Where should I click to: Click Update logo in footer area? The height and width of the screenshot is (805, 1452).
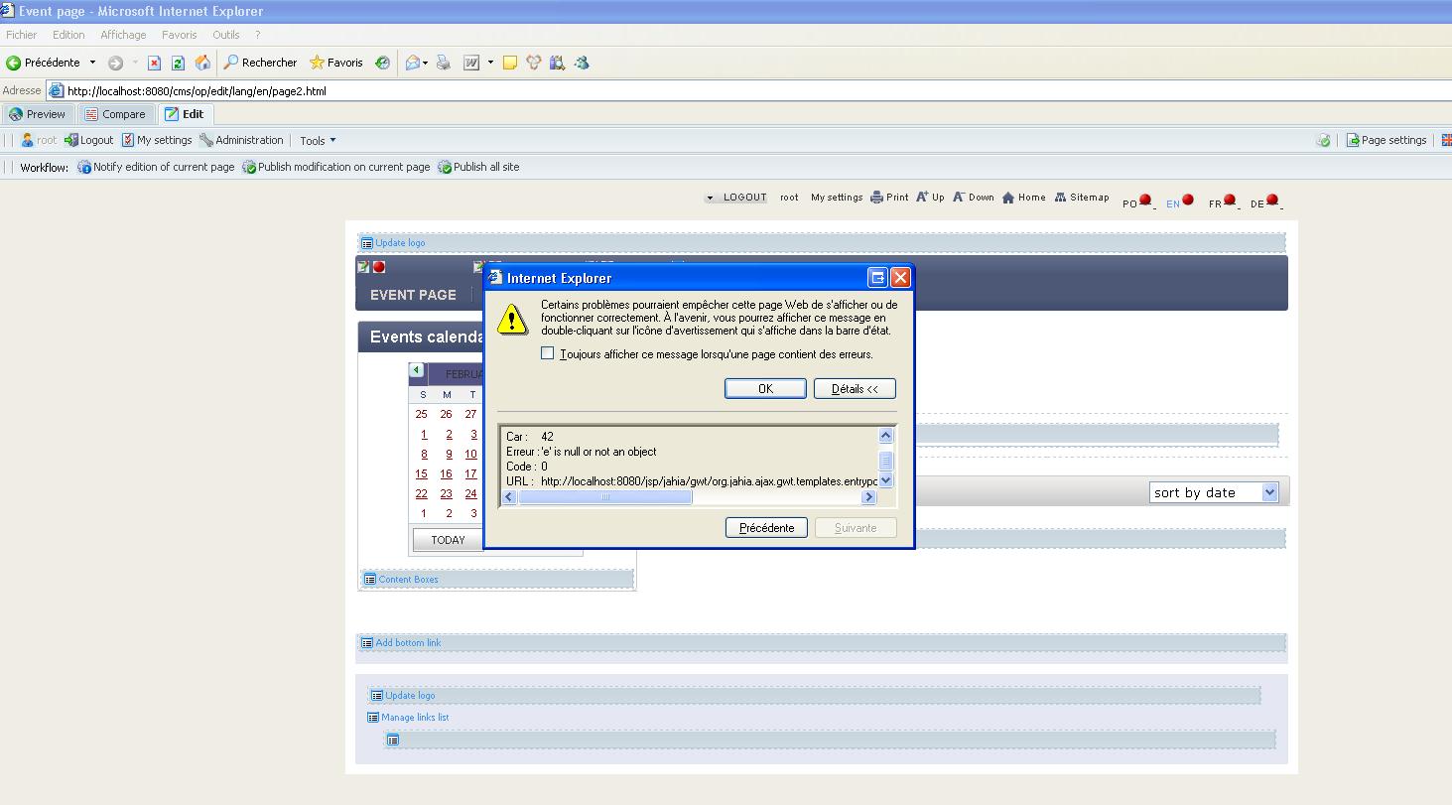click(x=403, y=696)
